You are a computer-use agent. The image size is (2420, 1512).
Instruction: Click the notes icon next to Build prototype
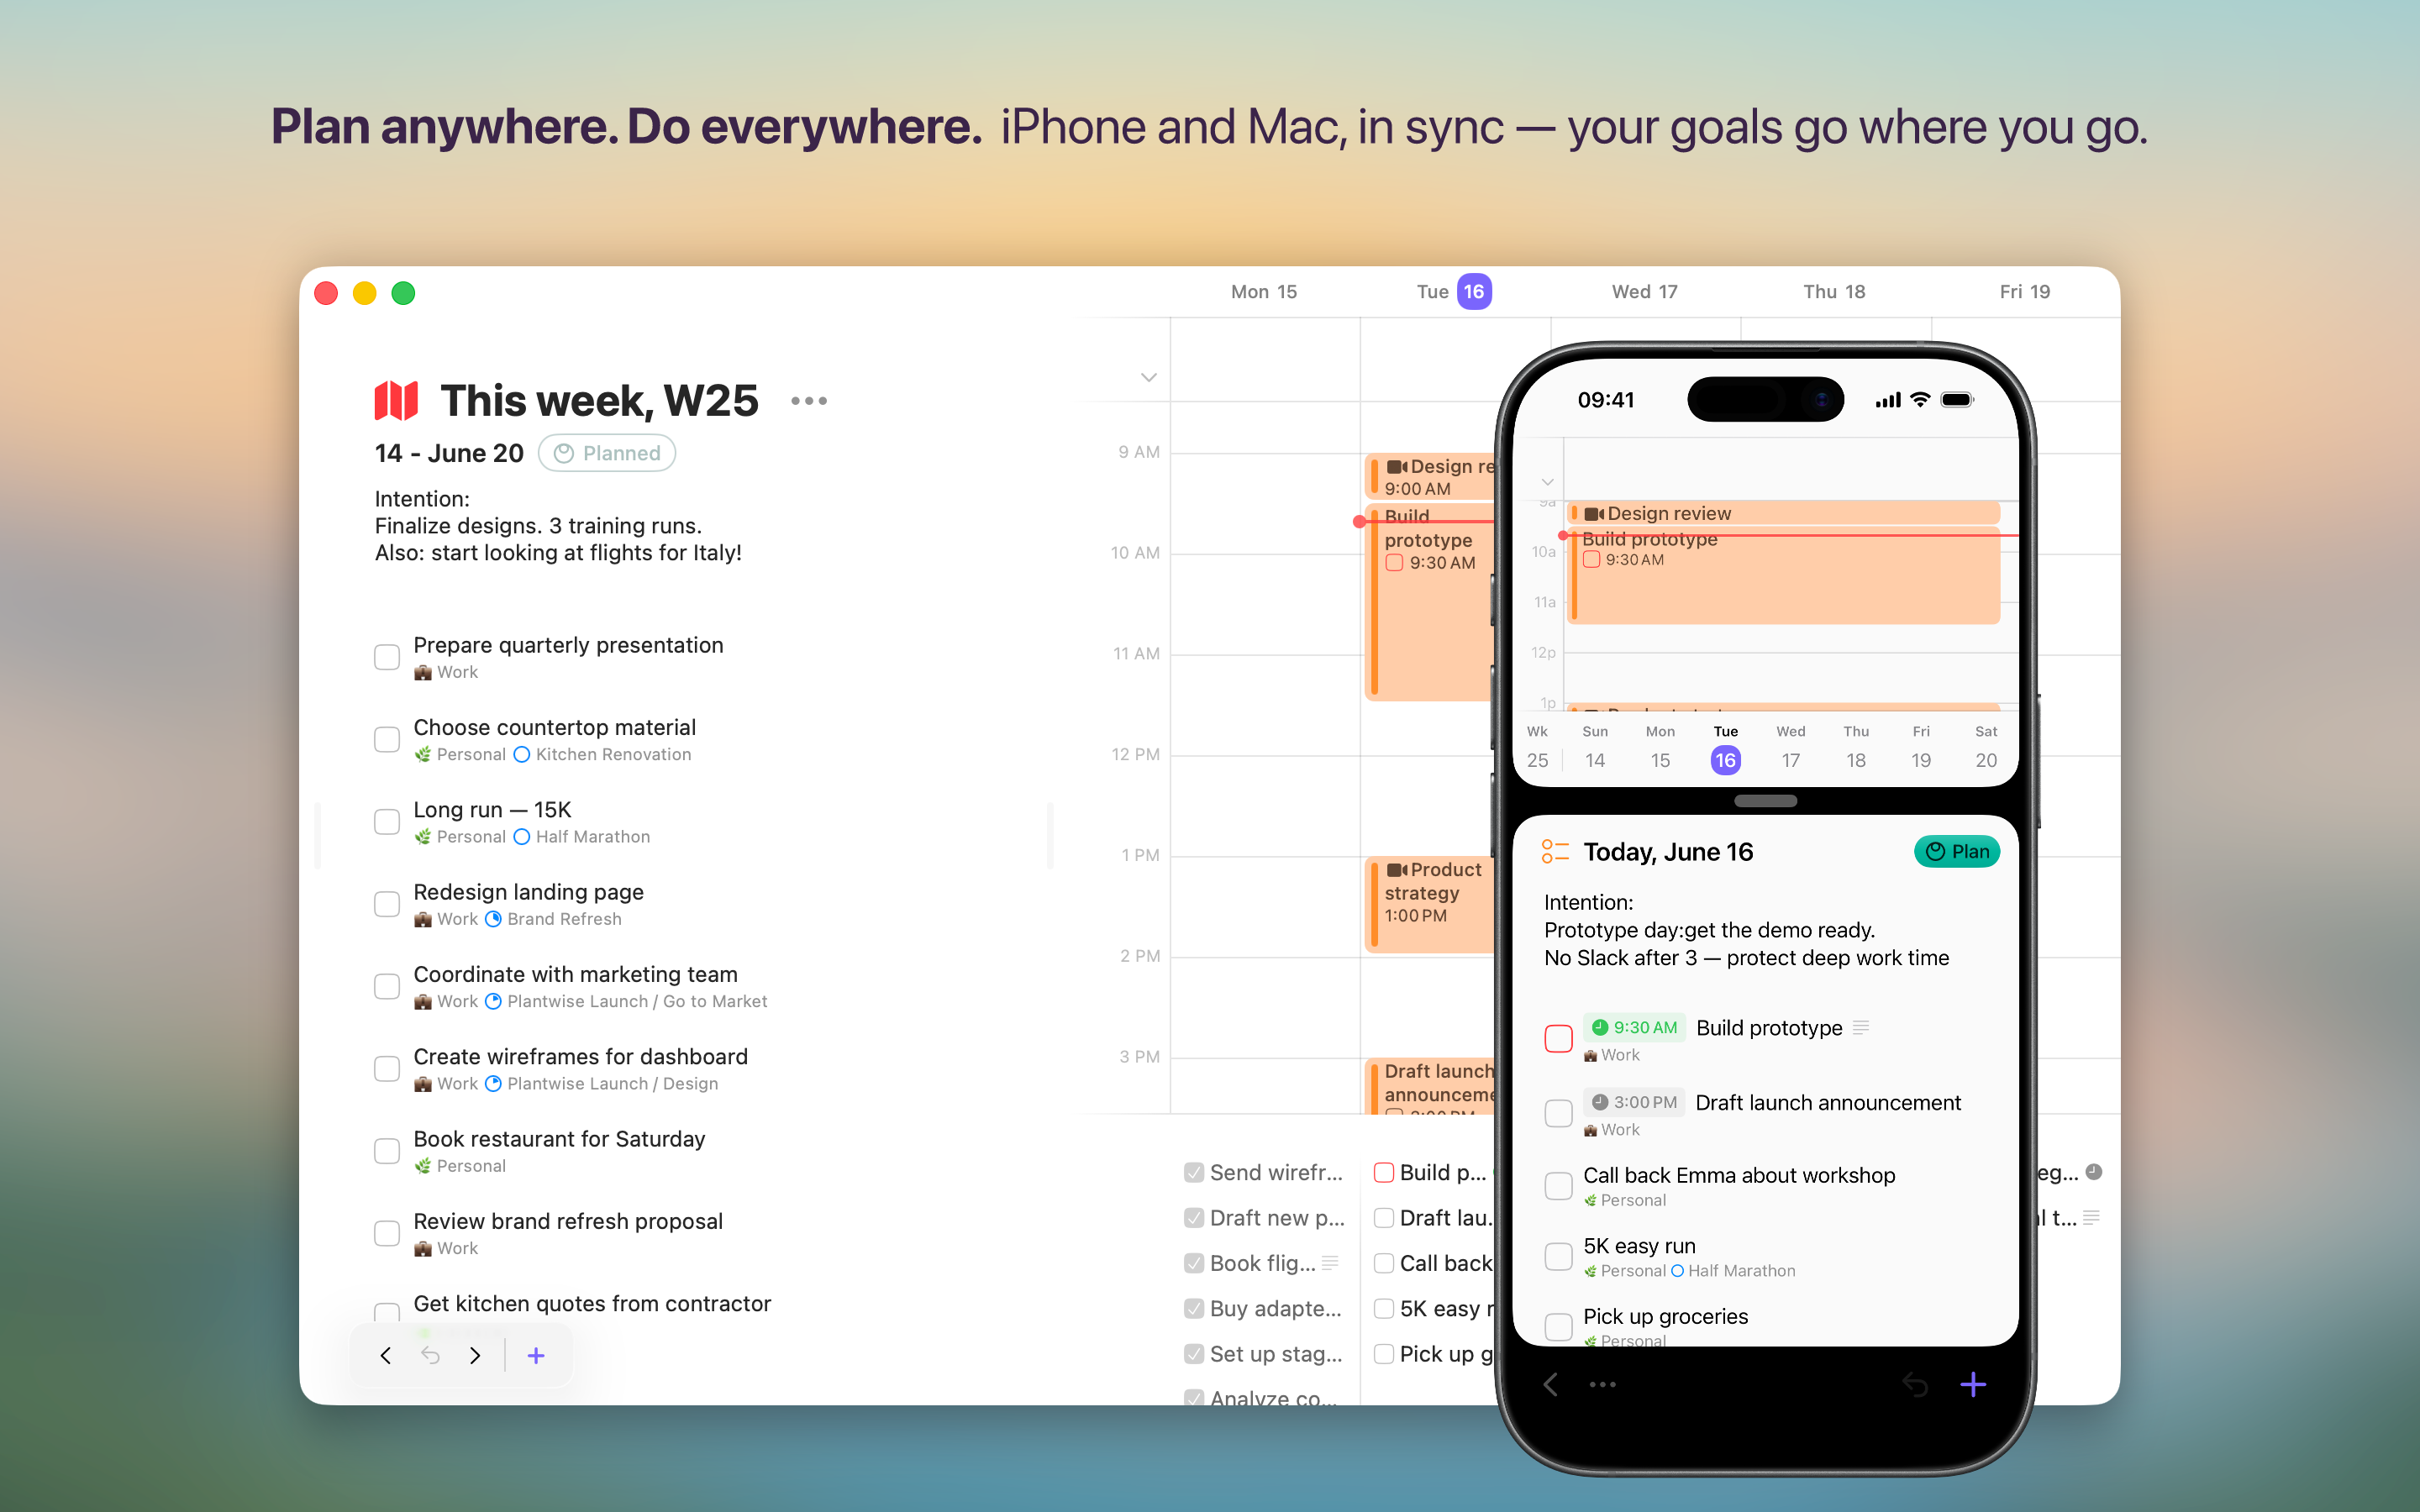[1860, 1027]
